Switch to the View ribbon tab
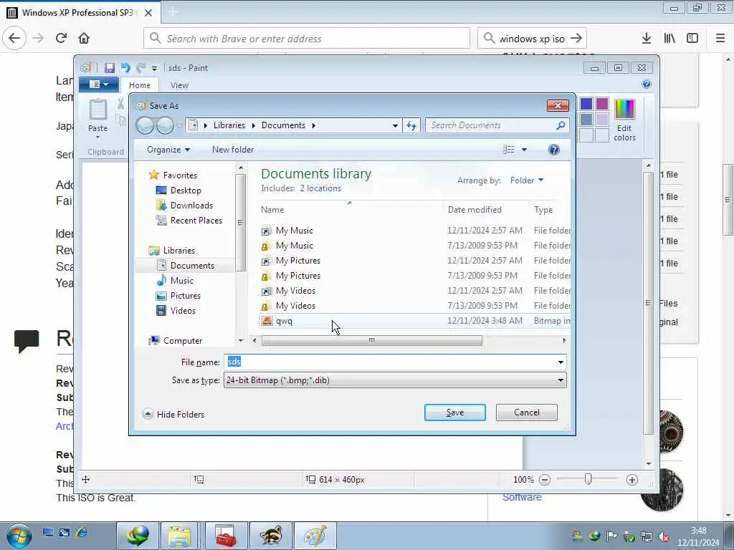Screen dimensions: 734x550 coord(179,85)
